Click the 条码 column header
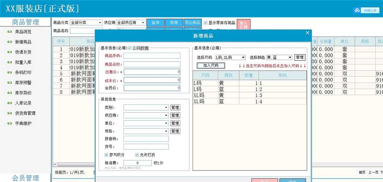This screenshot has width=383, height=182. click(283, 75)
